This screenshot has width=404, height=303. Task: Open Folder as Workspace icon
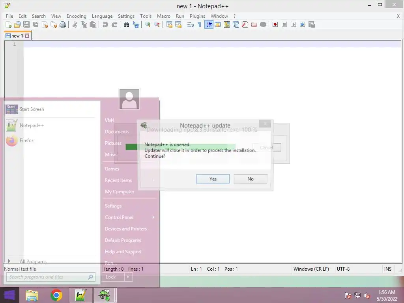254,24
